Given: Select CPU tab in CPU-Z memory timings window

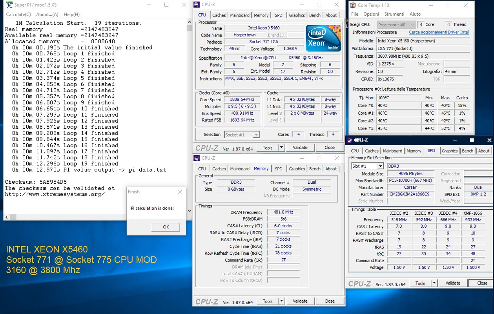Looking at the screenshot, I should (x=202, y=169).
